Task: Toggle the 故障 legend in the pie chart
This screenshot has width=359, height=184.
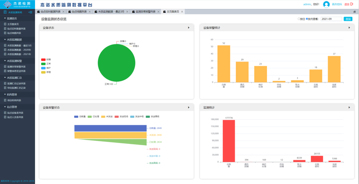Action: coord(43,60)
